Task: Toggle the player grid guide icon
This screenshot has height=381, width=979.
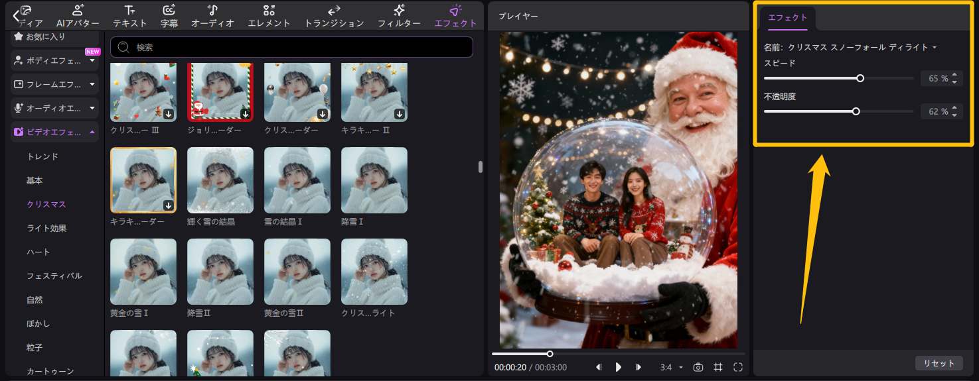Action: click(x=717, y=367)
